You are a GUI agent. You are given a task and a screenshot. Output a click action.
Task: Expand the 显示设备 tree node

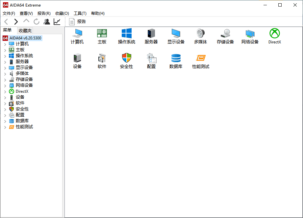5,68
